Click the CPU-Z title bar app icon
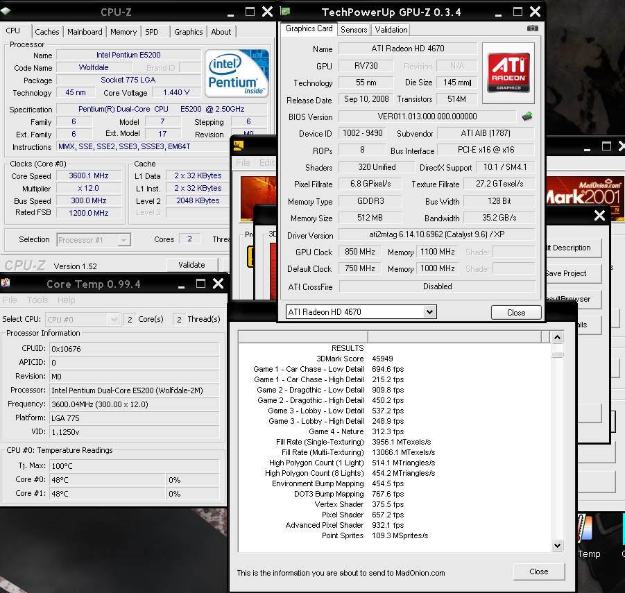Screen dimensions: 625x593 5,12
